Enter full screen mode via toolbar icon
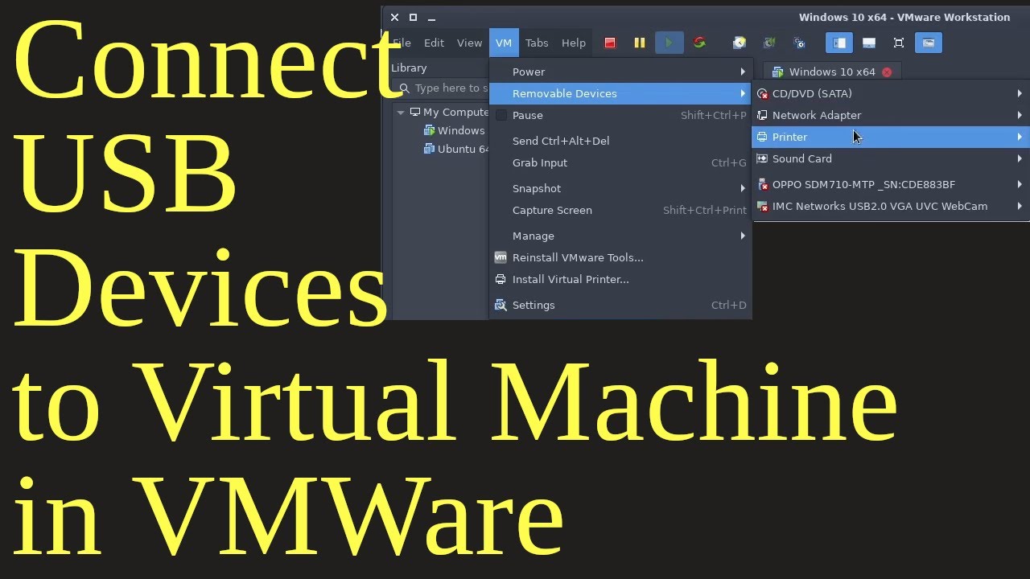 (899, 43)
